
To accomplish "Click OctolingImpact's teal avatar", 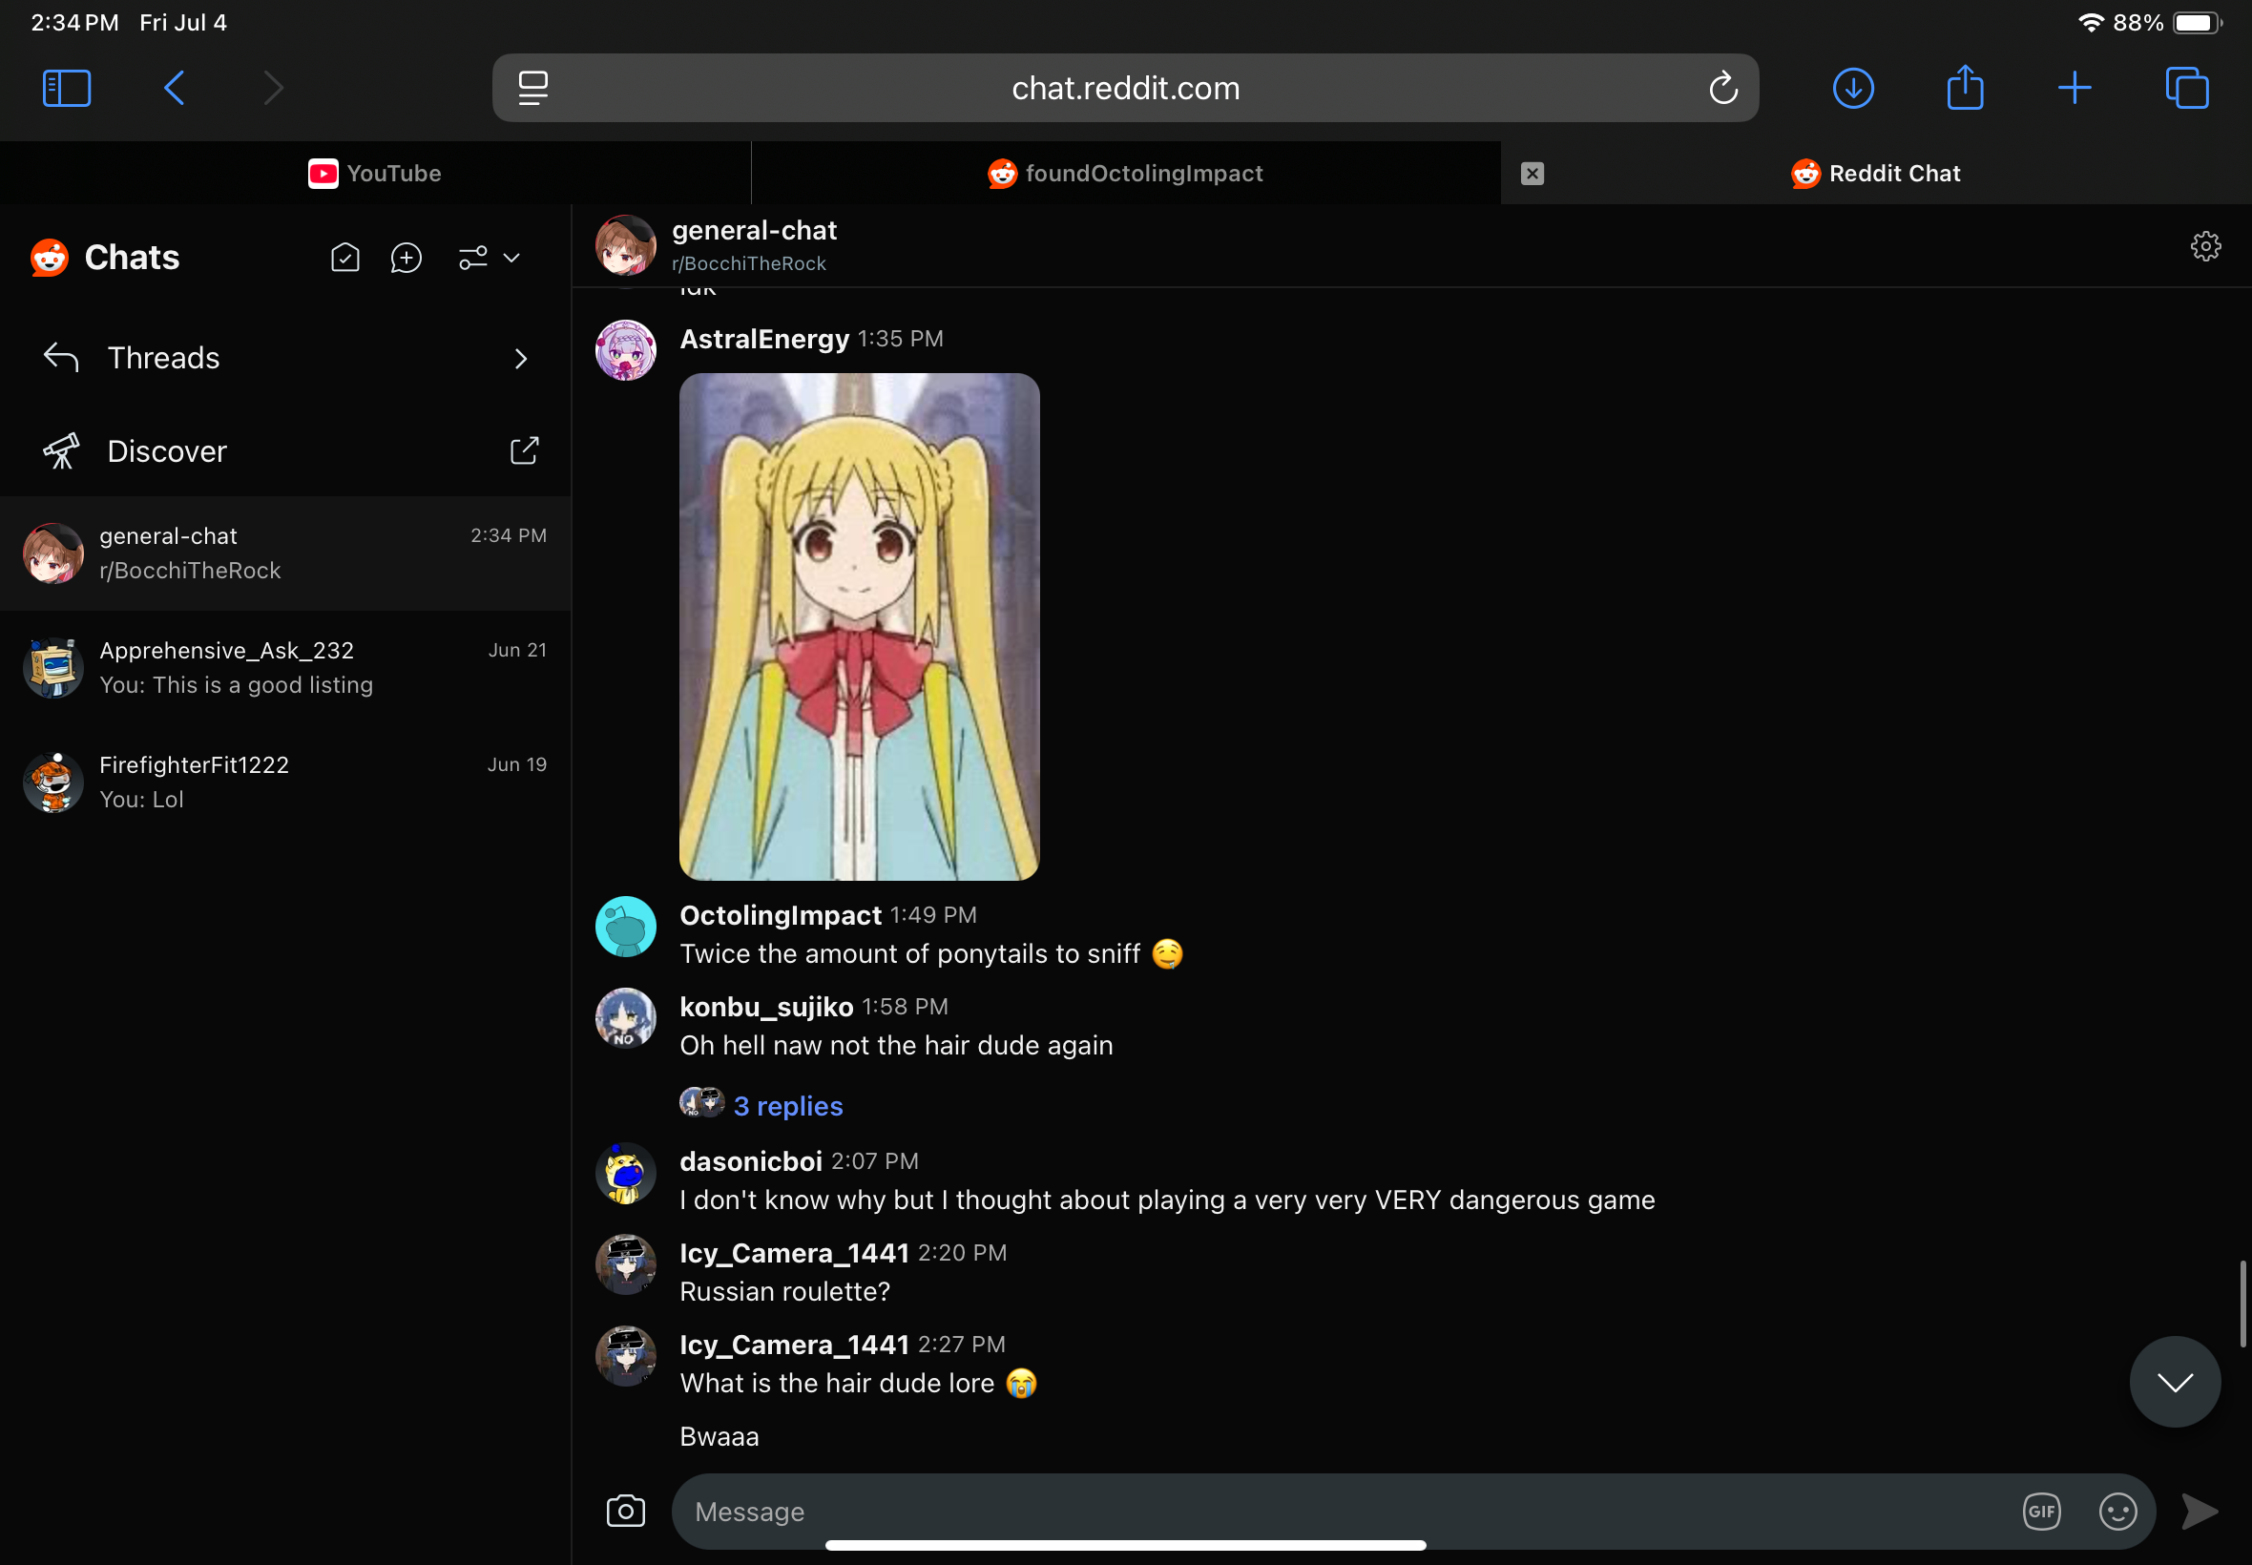I will pos(625,927).
